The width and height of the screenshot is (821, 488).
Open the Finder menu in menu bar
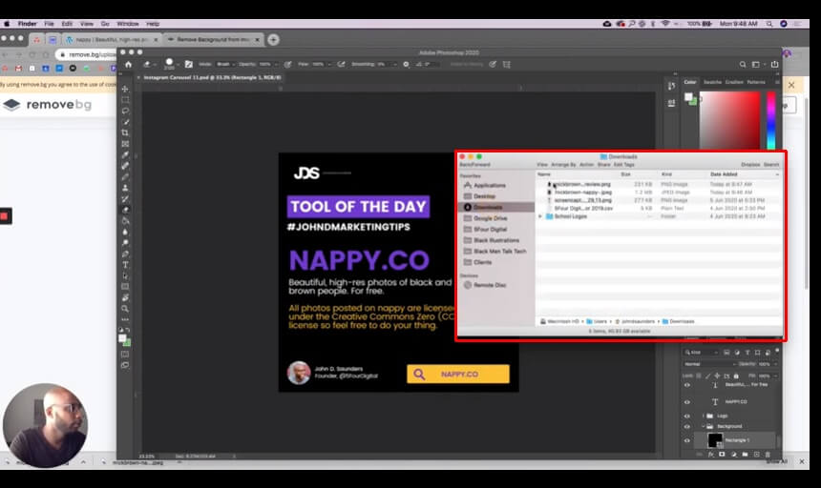click(28, 24)
